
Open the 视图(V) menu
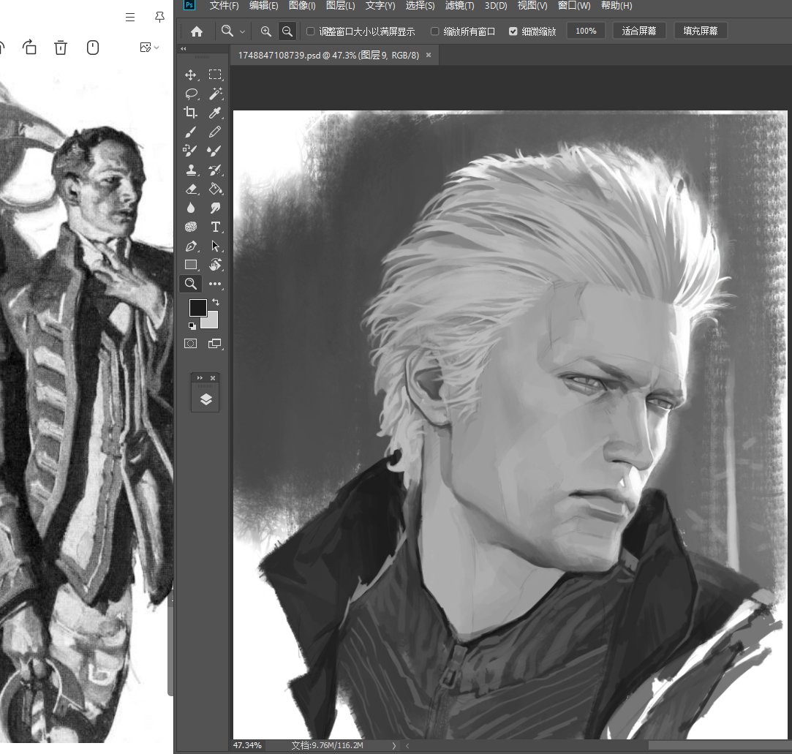click(532, 6)
